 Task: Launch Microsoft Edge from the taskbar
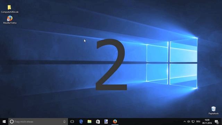(x=81, y=122)
